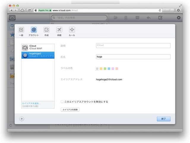Click the Safari share button
The height and width of the screenshot is (143, 190).
pos(29,10)
